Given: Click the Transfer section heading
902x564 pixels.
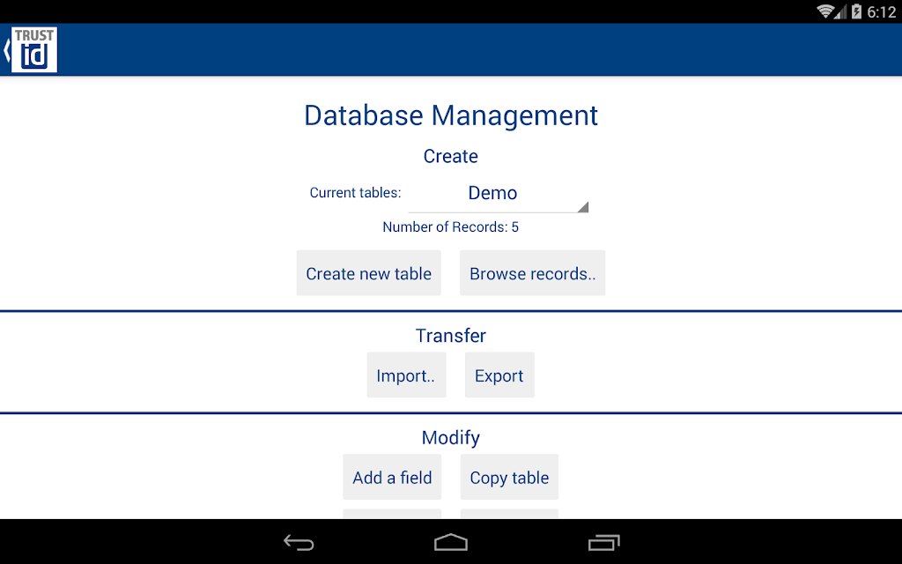Looking at the screenshot, I should coord(451,336).
